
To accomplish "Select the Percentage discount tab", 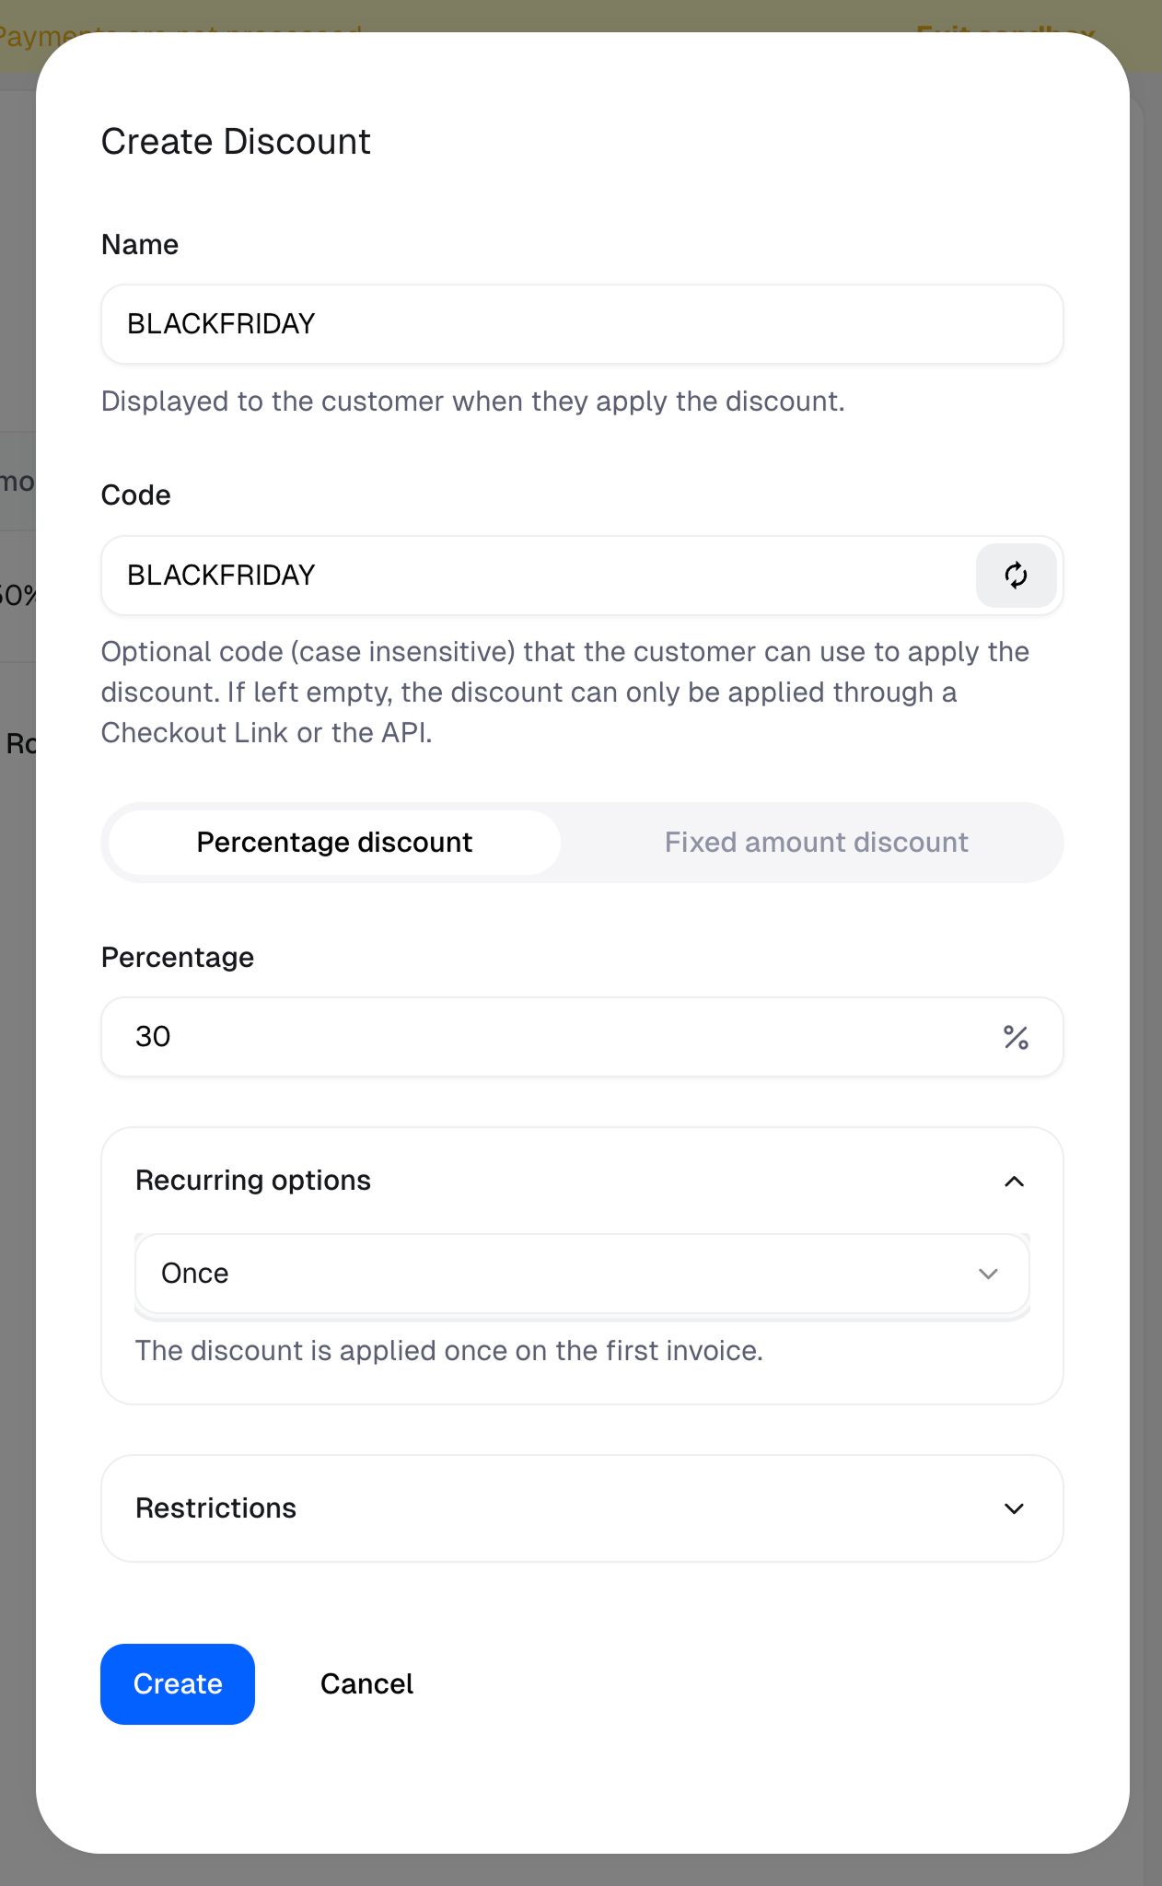I will click(334, 843).
